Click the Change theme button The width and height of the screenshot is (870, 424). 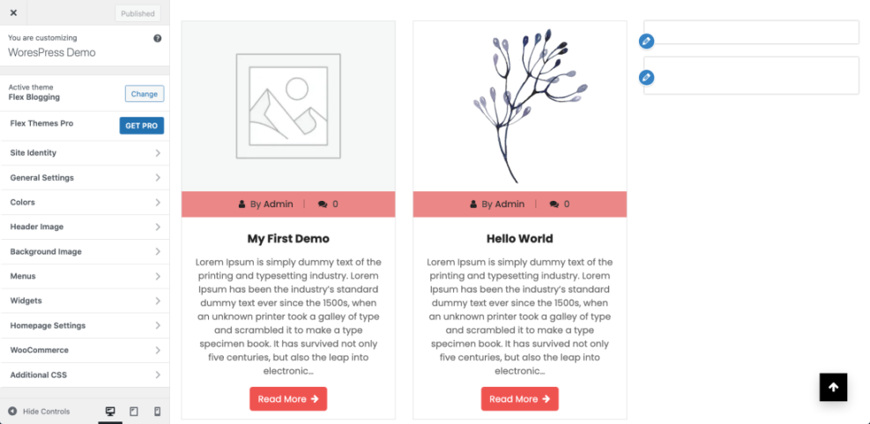(x=144, y=94)
